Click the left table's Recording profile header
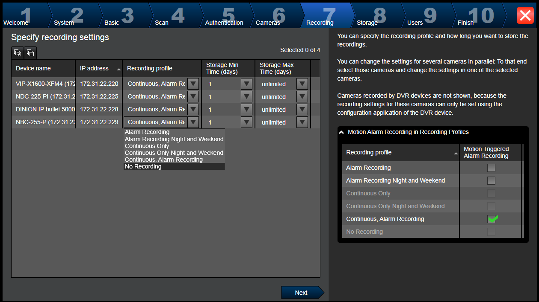This screenshot has height=302, width=539. point(162,68)
